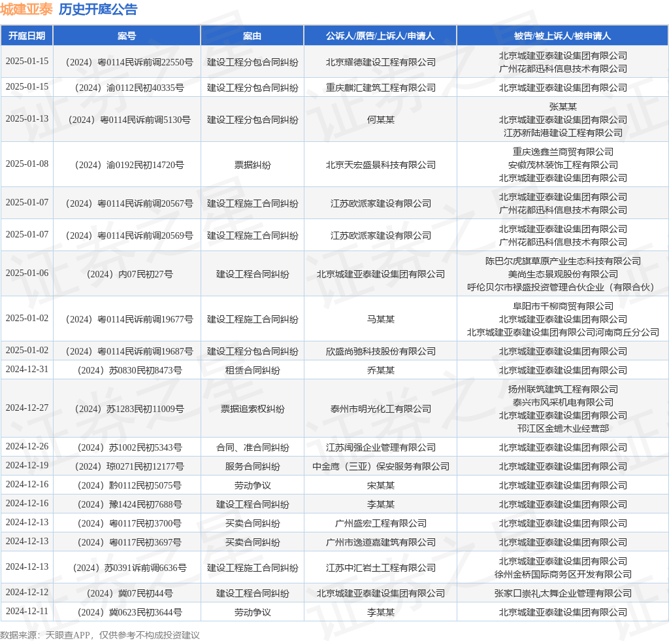The width and height of the screenshot is (669, 641).
Task: Click plaintiff 何某某
Action: pyautogui.click(x=381, y=120)
